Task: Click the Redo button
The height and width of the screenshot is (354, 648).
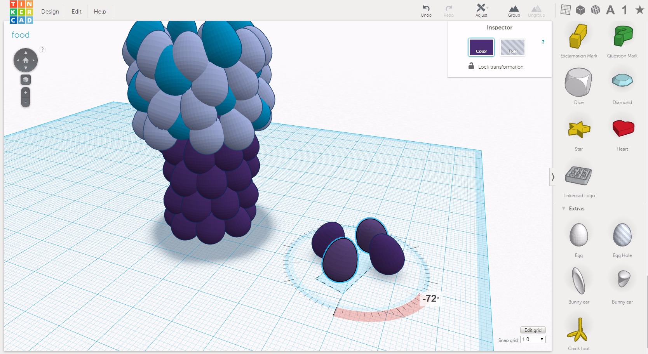Action: coord(449,10)
